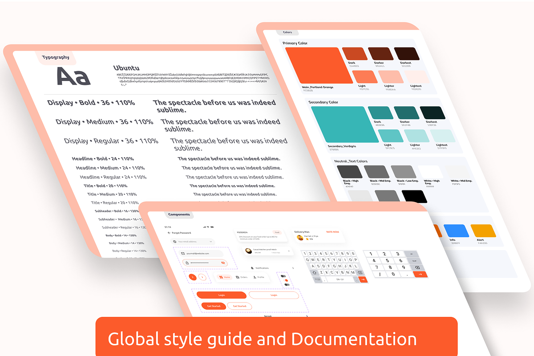The width and height of the screenshot is (534, 356).
Task: Select the pure black neutral swatch
Action: pos(415,196)
